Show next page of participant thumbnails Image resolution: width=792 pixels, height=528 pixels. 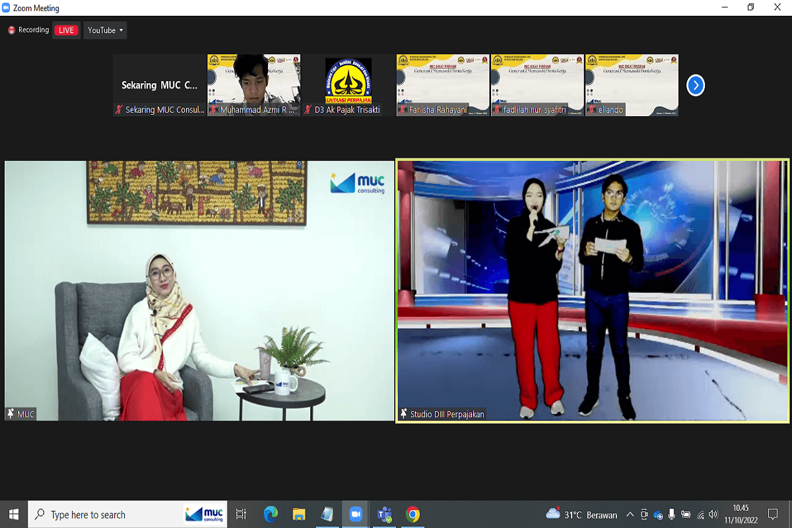click(696, 85)
